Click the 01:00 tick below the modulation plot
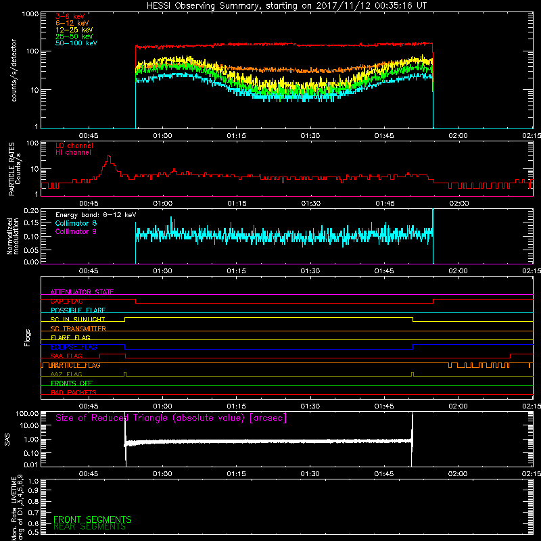Viewport: 541px width, 541px height. click(162, 271)
